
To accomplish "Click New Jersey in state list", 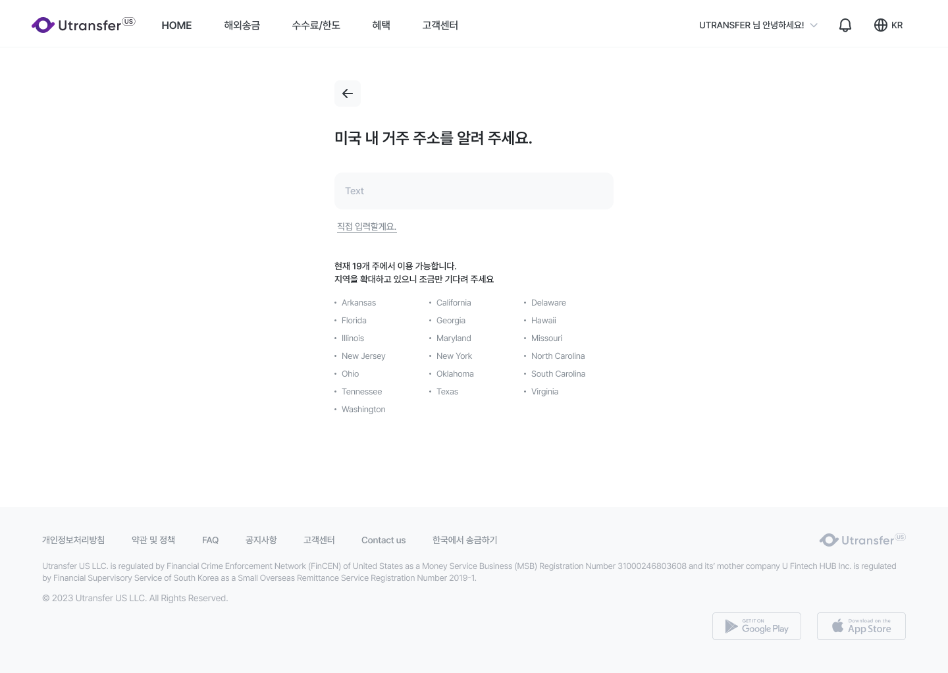I will (363, 356).
